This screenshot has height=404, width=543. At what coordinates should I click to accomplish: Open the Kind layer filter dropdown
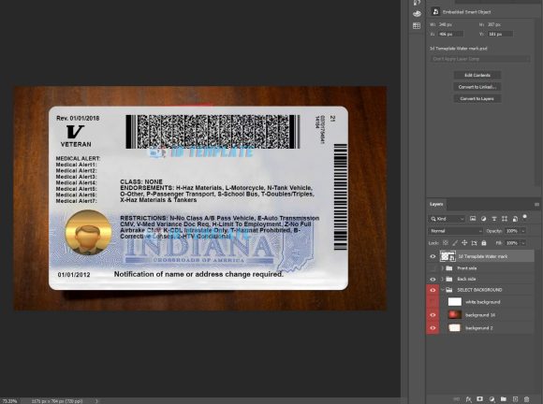pos(447,219)
